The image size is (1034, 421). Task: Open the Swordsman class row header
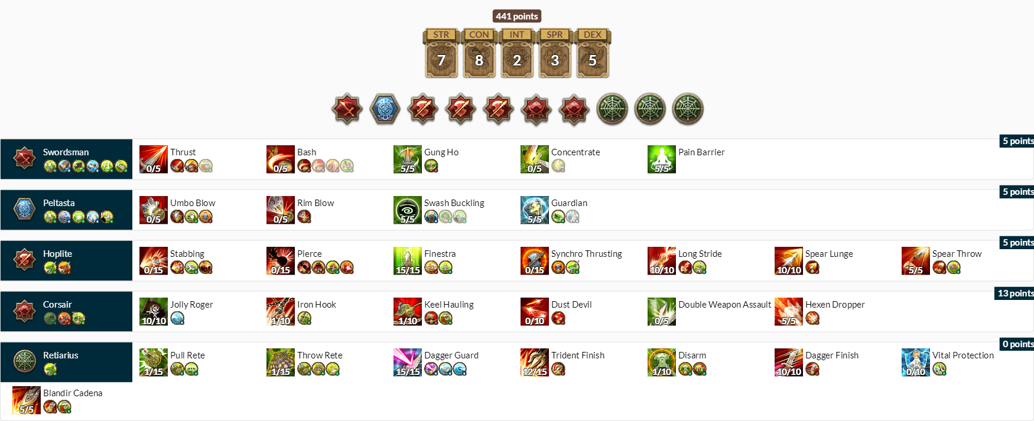[66, 159]
